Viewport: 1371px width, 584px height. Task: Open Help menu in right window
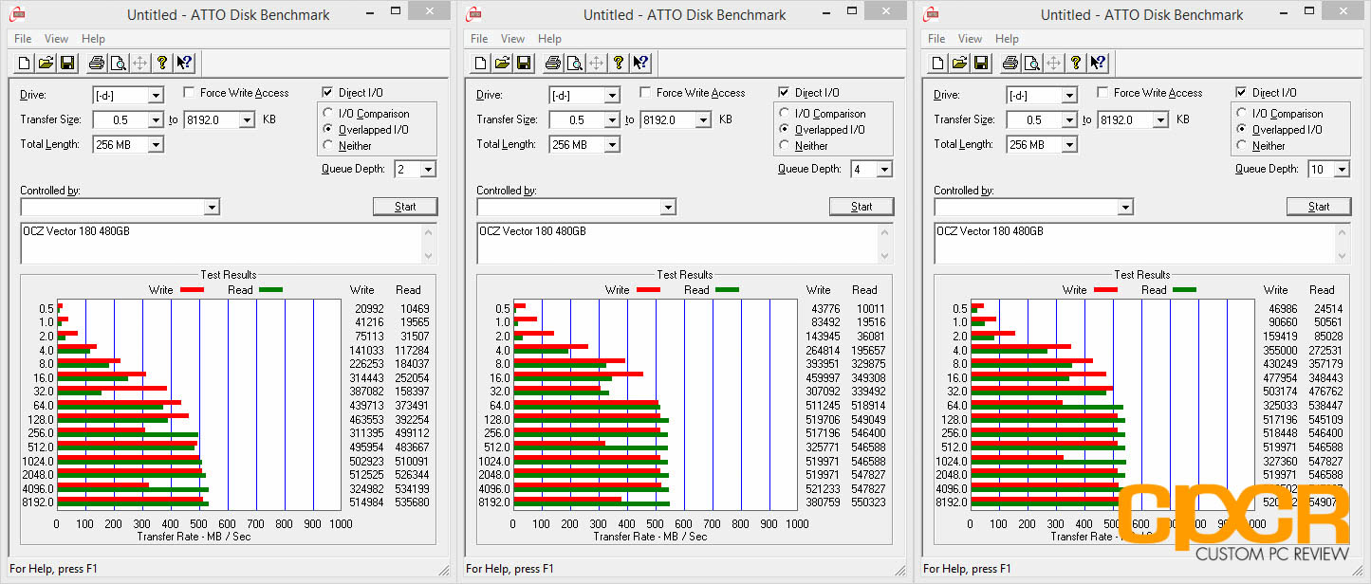pyautogui.click(x=1007, y=39)
